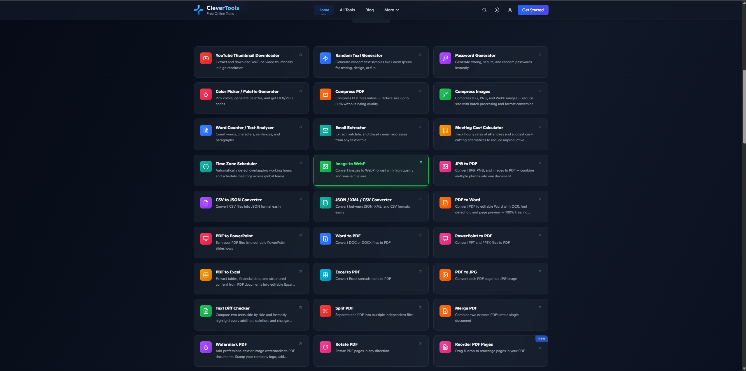Click the Password Generator key icon
746x371 pixels.
(444, 58)
